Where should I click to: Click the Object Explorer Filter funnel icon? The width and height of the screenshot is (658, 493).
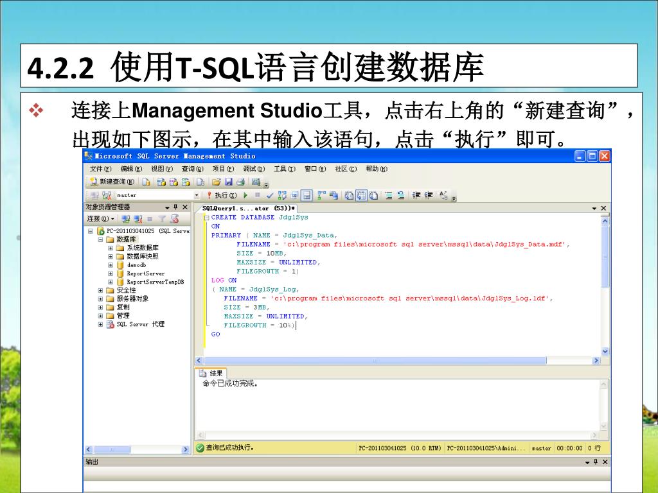pos(162,219)
